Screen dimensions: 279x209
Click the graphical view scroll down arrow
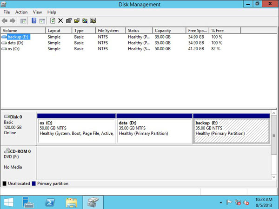tap(274, 177)
